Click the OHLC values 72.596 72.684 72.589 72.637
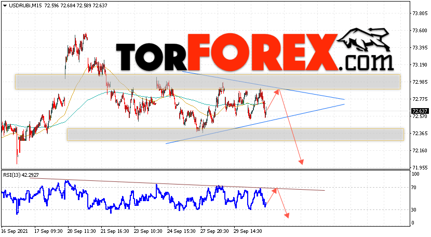This screenshot has width=431, height=237. point(76,6)
